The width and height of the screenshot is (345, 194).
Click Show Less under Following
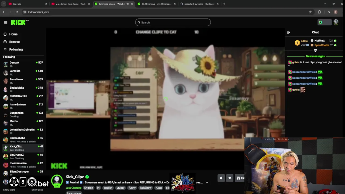tap(37, 190)
